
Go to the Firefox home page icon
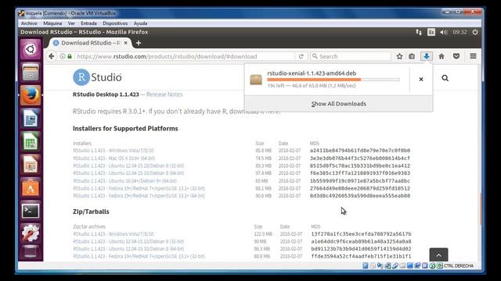click(442, 56)
